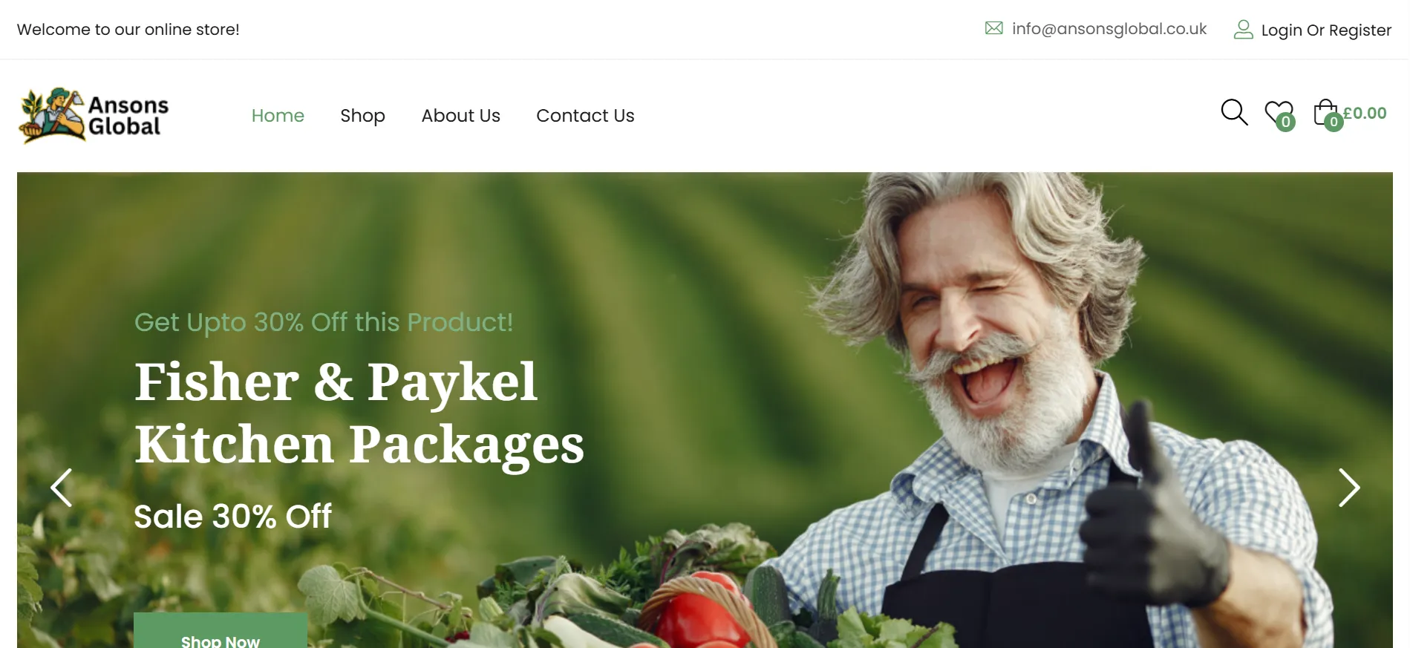Open the Shop menu item

[x=362, y=116]
